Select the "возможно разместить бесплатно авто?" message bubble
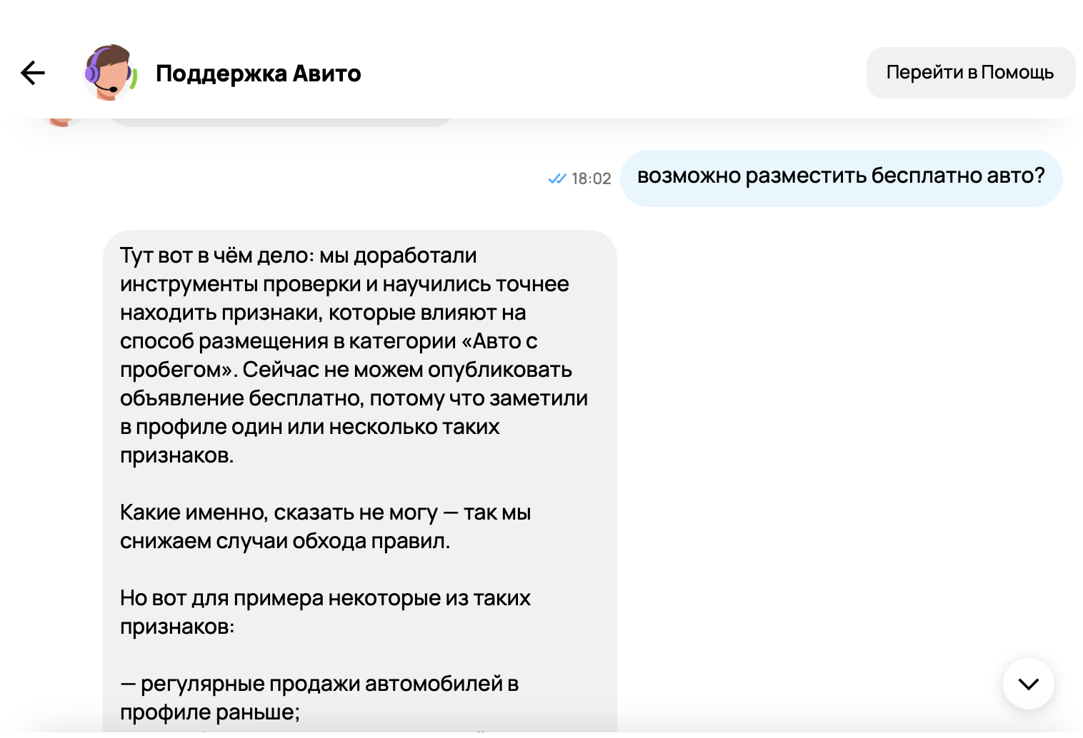This screenshot has height=738, width=1083. click(x=840, y=177)
